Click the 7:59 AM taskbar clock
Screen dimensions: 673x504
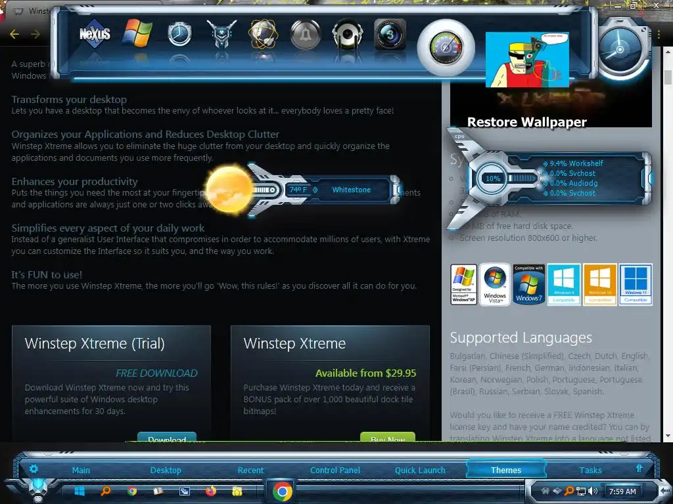622,492
